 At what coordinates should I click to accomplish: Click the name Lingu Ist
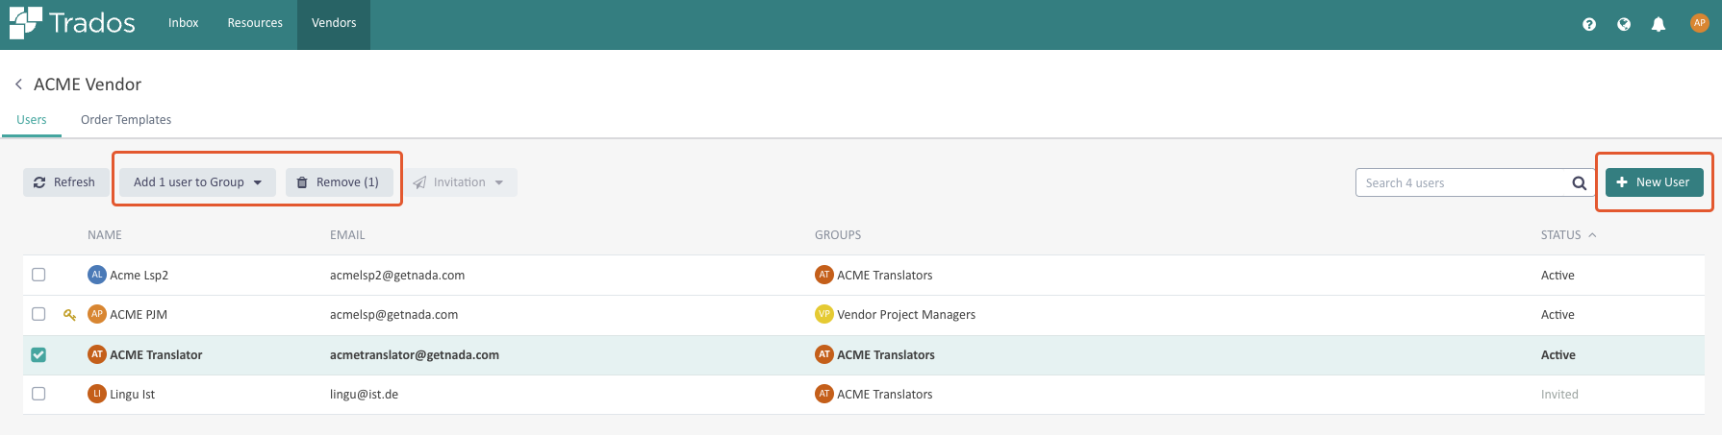[133, 395]
